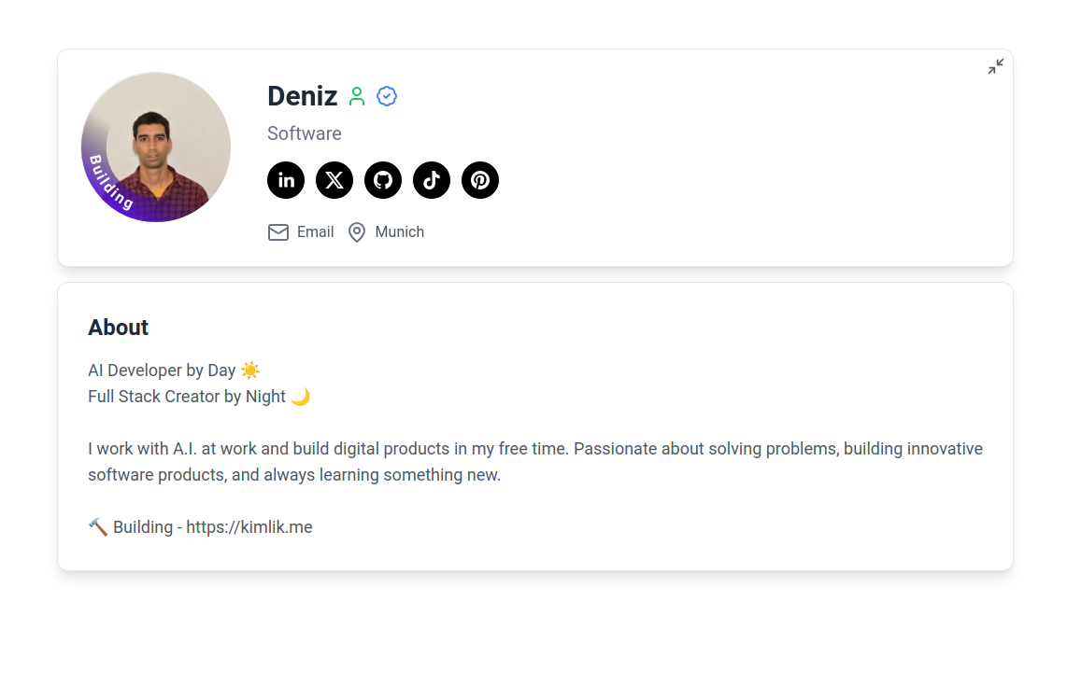1081x685 pixels.
Task: Click the green online status person icon
Action: pos(358,95)
